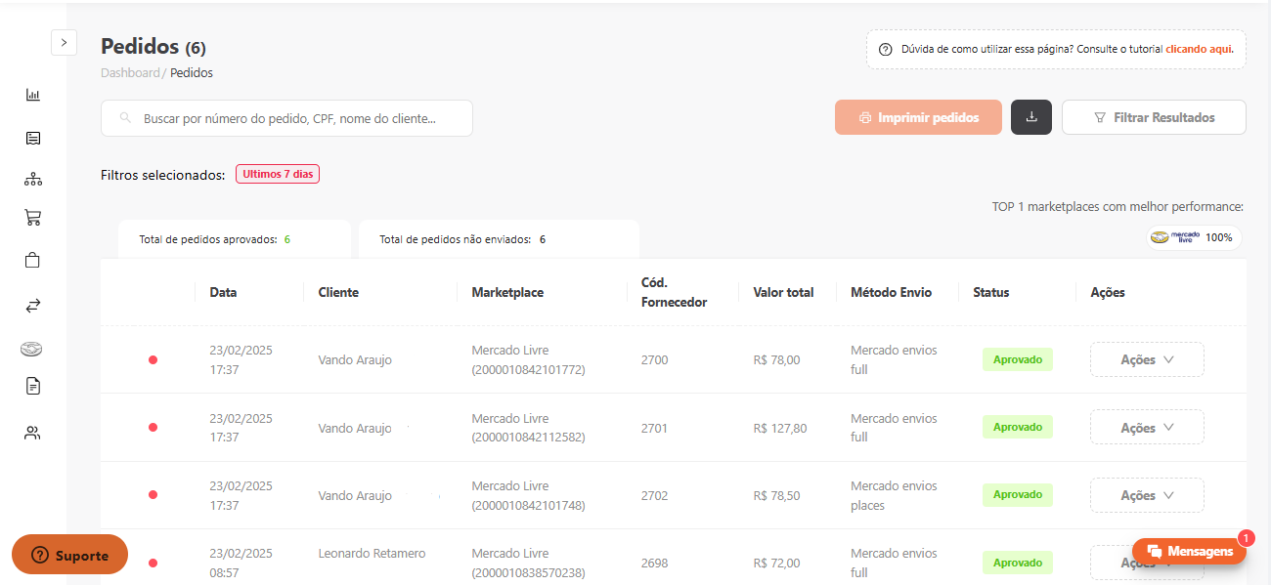Open Ações dropdown for order 2700
Viewport: 1271px width, 585px height.
tap(1147, 359)
